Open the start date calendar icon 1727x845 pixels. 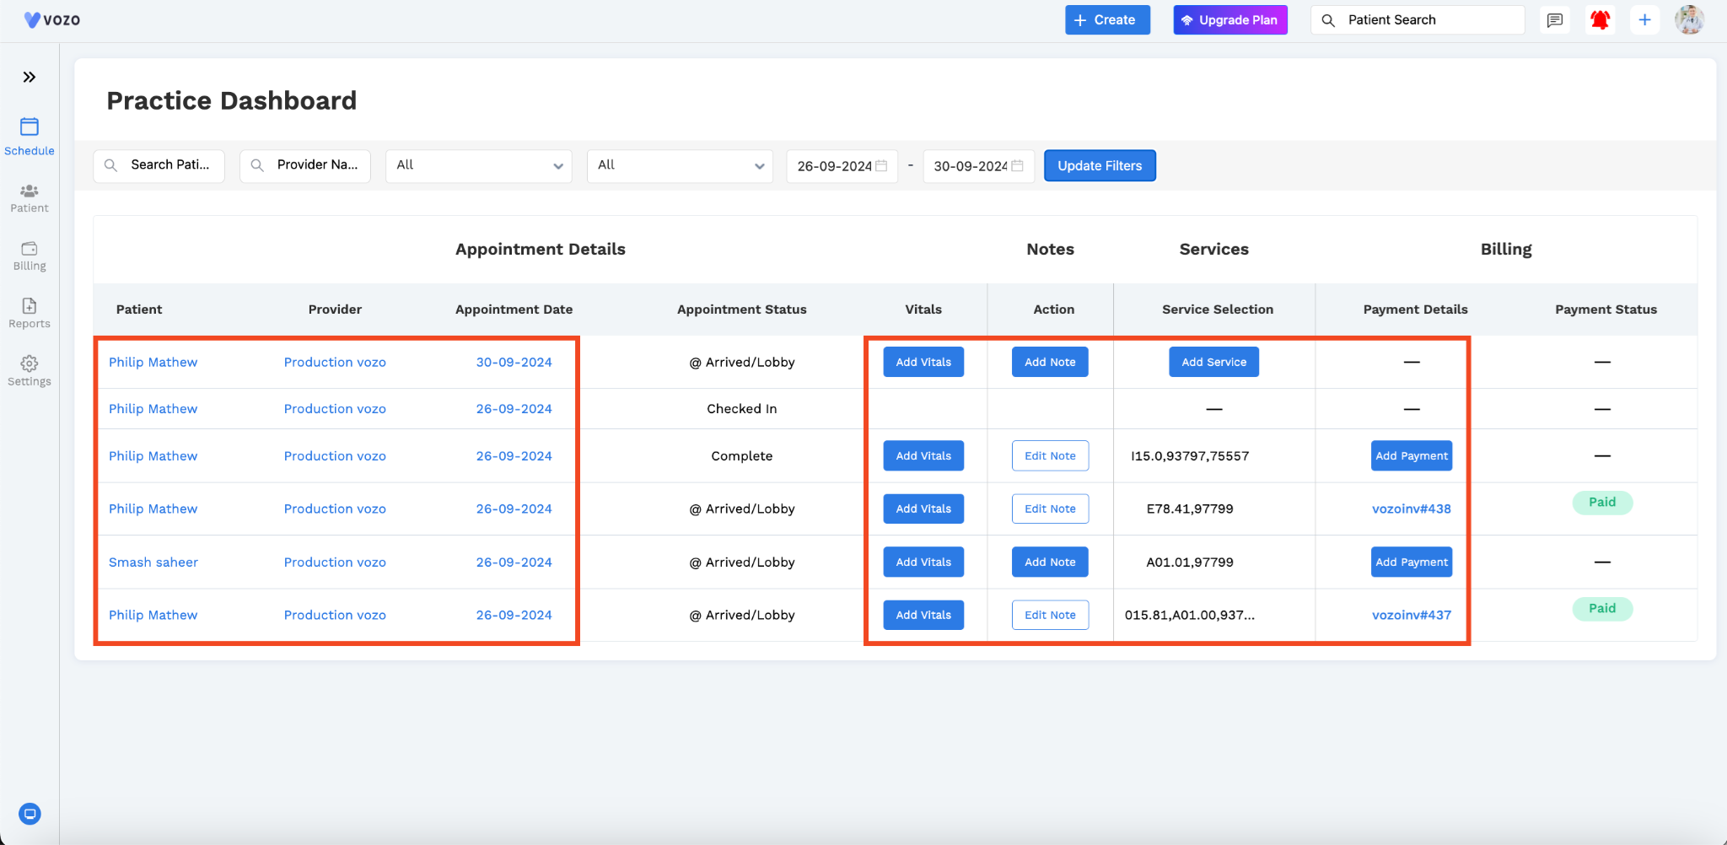(x=881, y=166)
